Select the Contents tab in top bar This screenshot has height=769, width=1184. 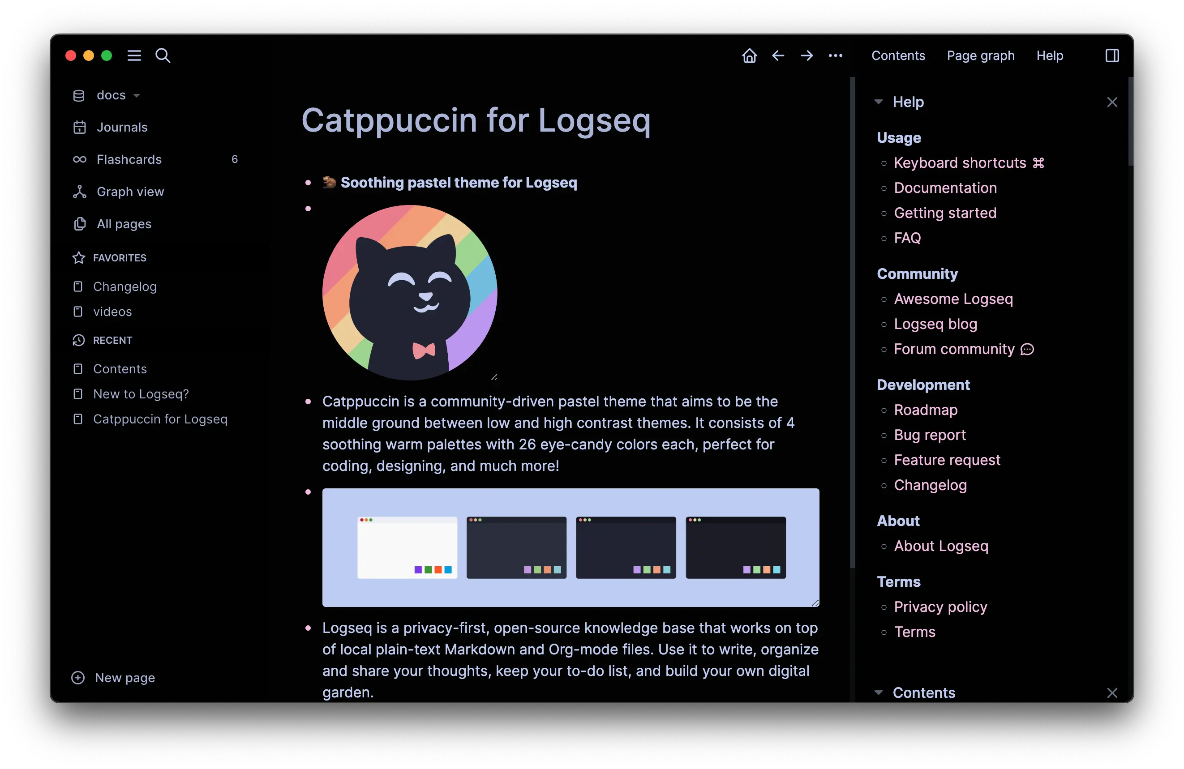[x=898, y=56]
